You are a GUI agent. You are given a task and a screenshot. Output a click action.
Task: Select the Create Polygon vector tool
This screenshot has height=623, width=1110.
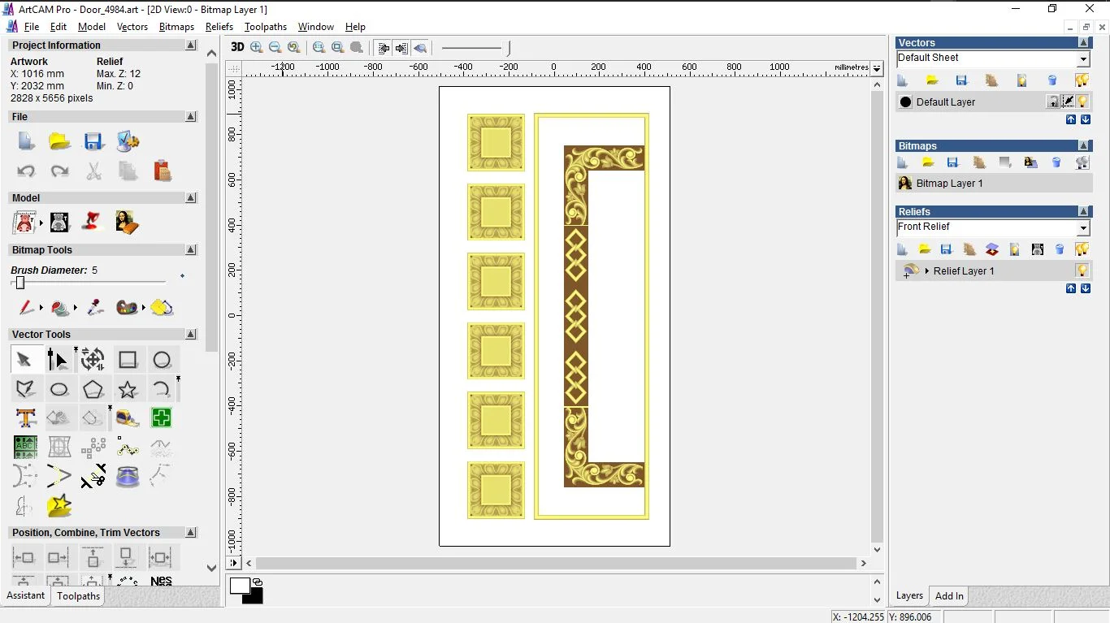(x=93, y=389)
